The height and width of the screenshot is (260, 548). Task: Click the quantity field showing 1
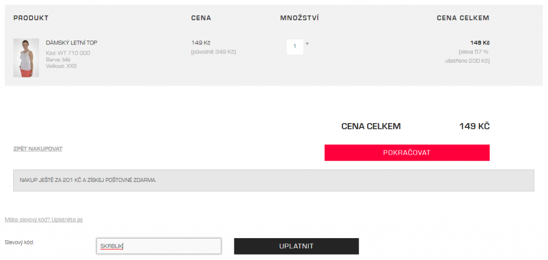tap(295, 47)
